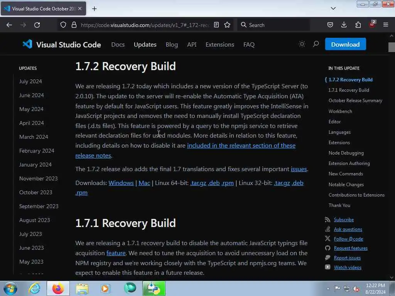Open Windows Explorer folder on taskbar
The height and width of the screenshot is (296, 395).
tap(82, 288)
